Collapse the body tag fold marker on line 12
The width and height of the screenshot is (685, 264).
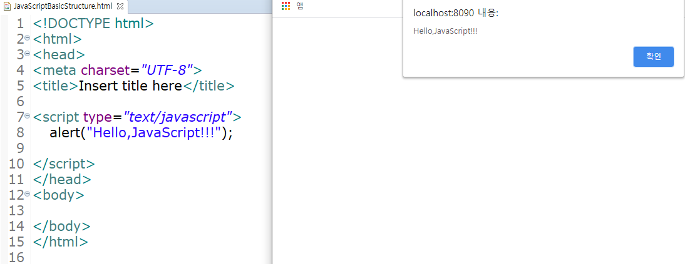click(27, 194)
